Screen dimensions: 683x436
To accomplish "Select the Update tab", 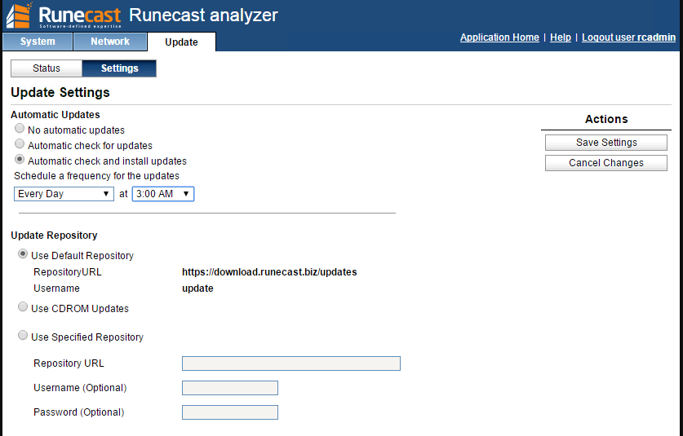I will pos(181,42).
